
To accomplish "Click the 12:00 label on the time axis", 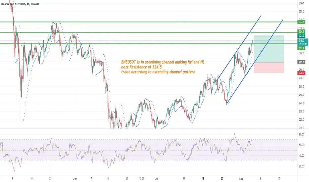I will pos(142,179).
